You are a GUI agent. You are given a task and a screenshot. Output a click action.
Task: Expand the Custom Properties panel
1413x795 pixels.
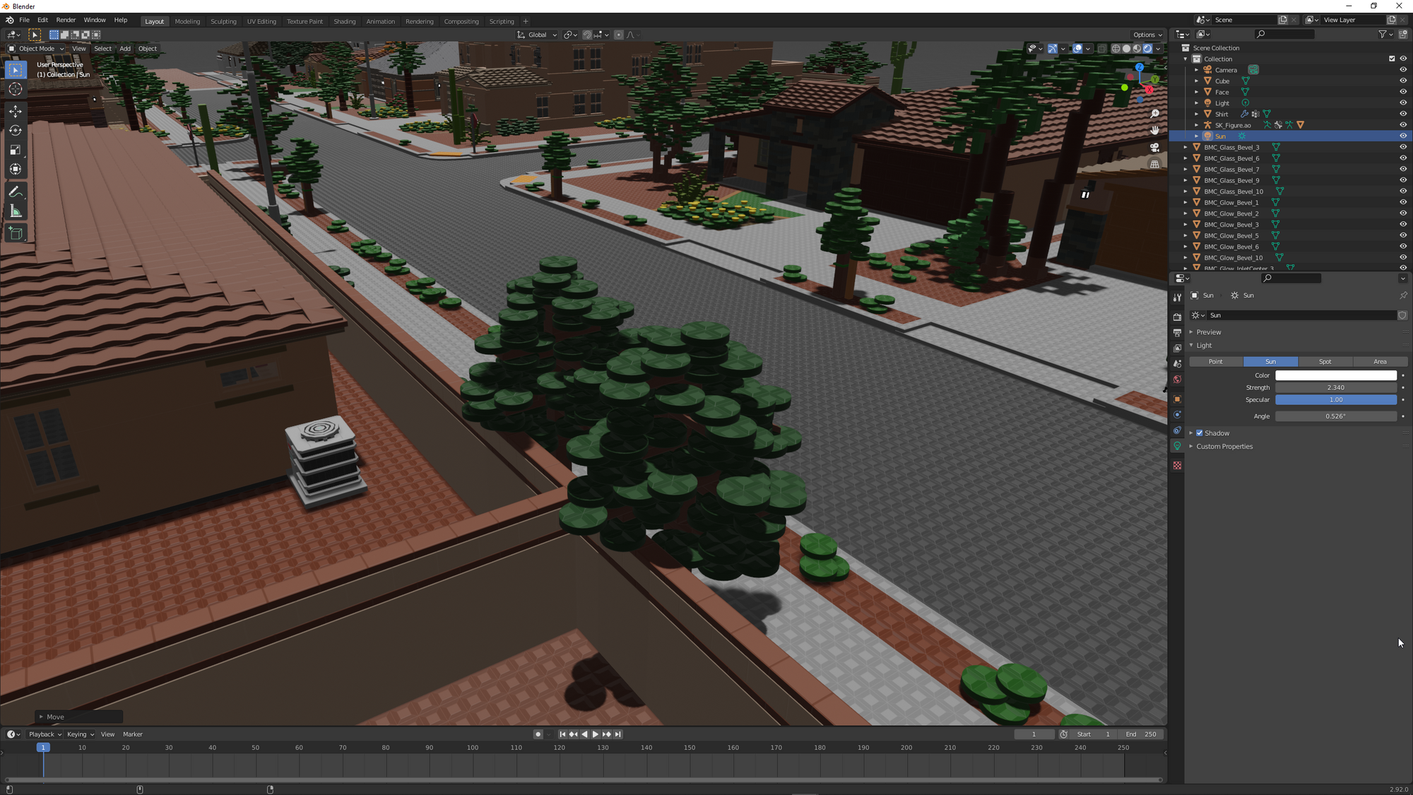click(x=1224, y=447)
